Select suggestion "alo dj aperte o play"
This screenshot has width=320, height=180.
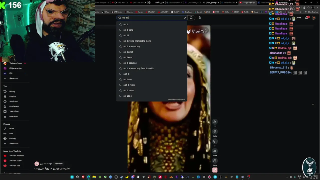(152, 46)
